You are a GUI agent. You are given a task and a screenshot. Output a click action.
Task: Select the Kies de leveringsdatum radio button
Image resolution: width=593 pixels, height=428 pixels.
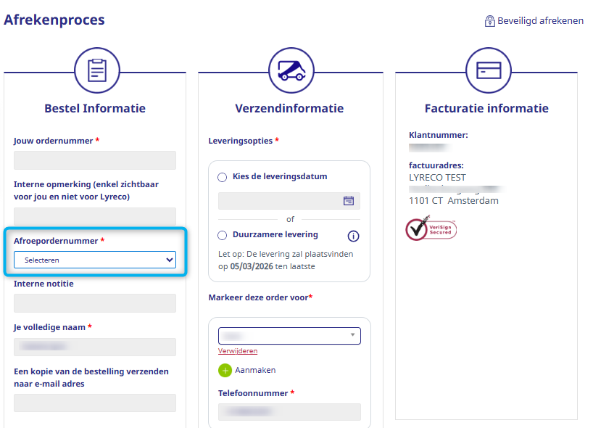coord(222,177)
